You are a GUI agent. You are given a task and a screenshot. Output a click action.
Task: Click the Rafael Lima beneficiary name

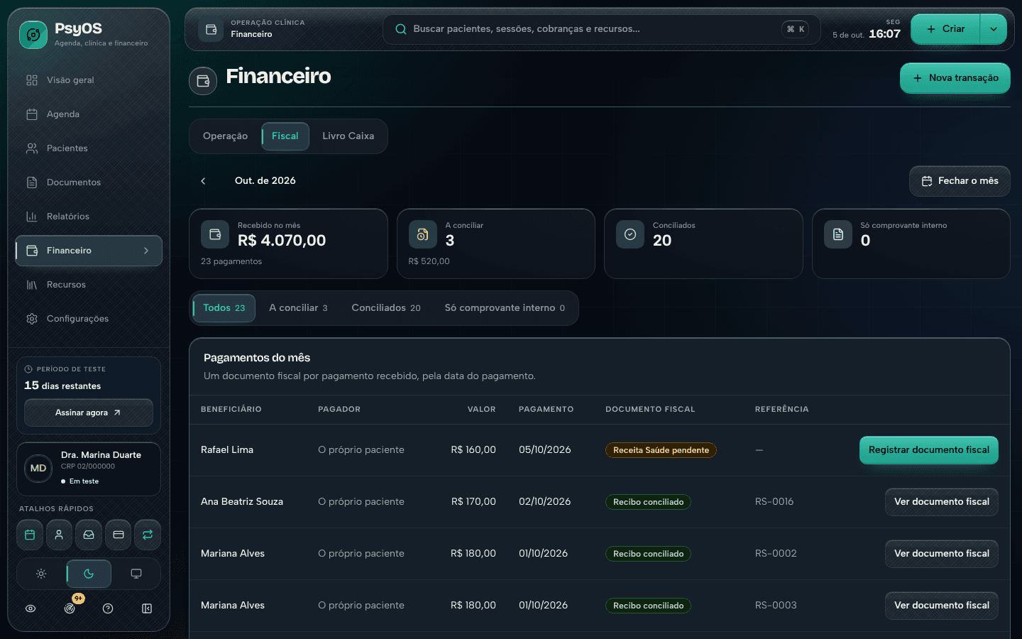pos(227,450)
